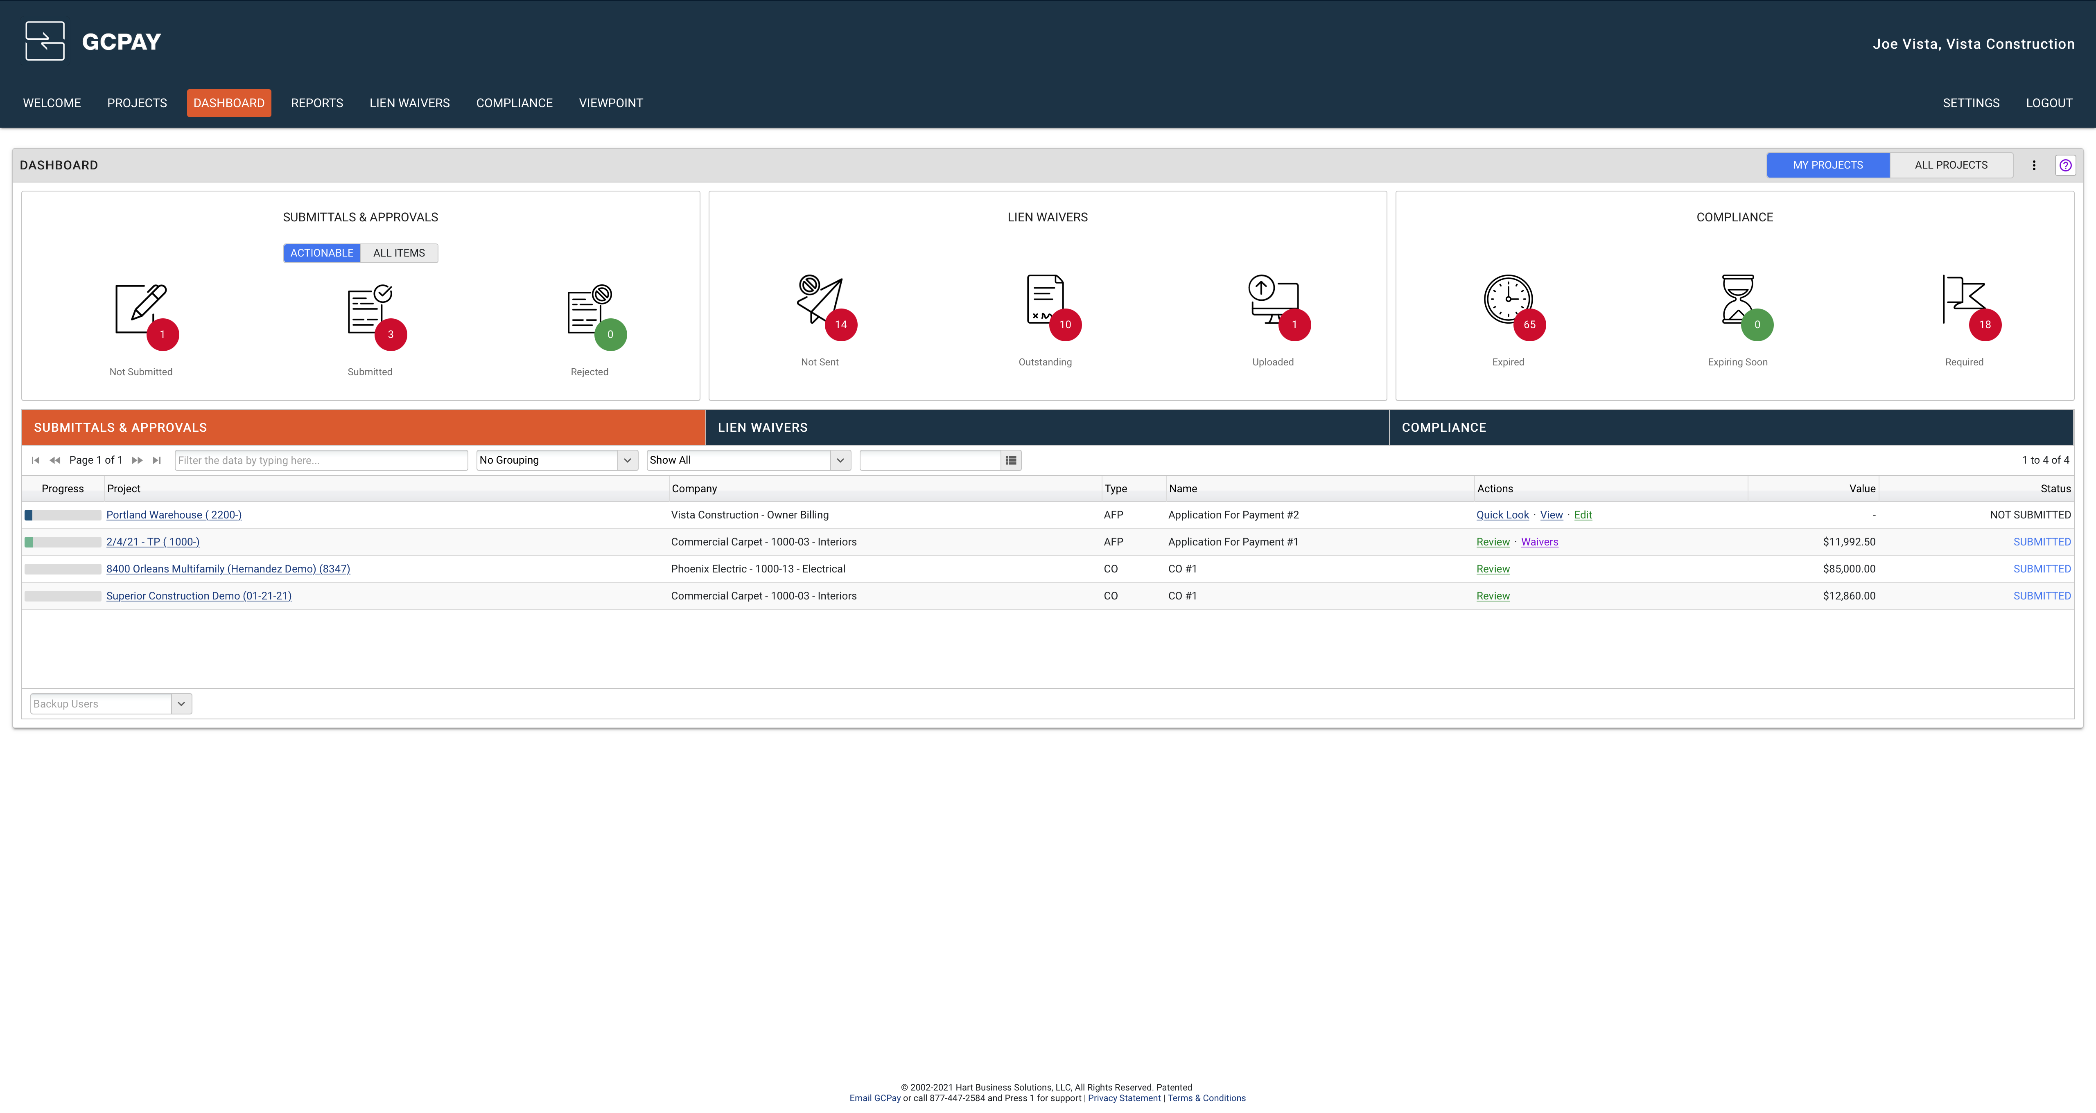Toggle to All Projects view
The width and height of the screenshot is (2096, 1113).
pos(1950,165)
